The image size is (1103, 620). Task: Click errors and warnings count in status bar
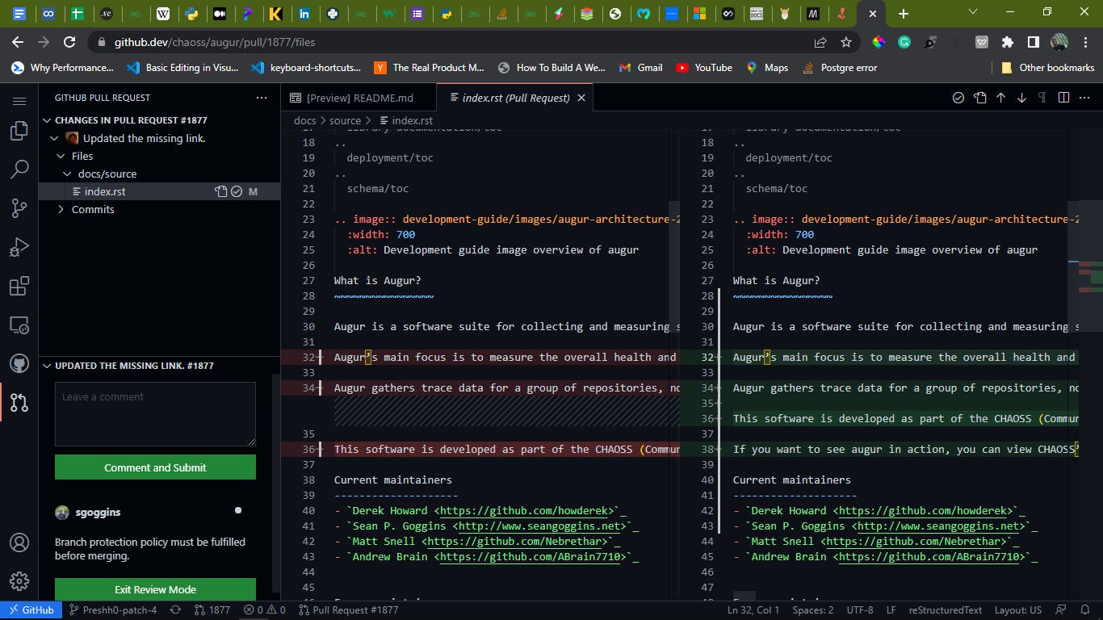pos(265,610)
